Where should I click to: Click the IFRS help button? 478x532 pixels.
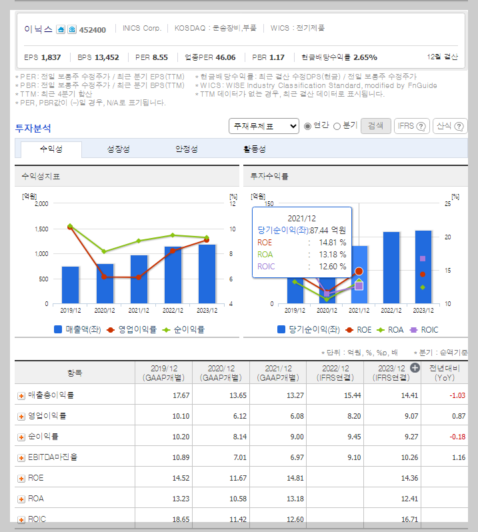[412, 126]
